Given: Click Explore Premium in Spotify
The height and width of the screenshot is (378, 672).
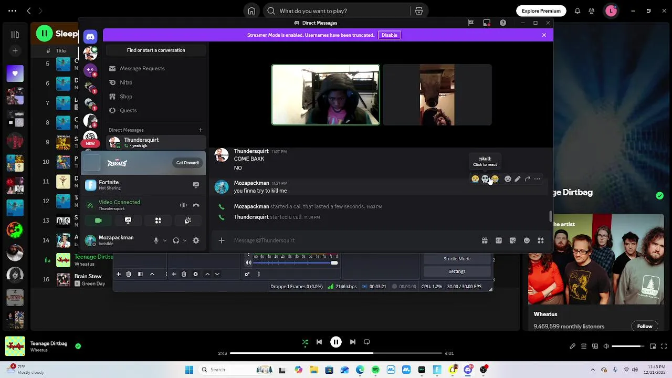Looking at the screenshot, I should pyautogui.click(x=541, y=11).
